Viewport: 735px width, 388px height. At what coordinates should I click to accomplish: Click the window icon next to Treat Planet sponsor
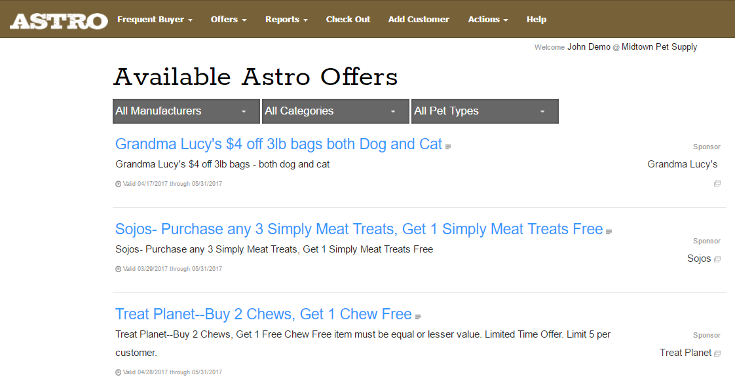tap(717, 353)
